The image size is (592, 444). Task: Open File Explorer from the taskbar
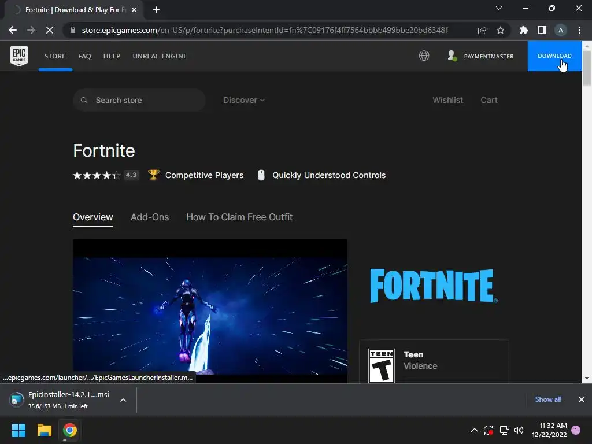(44, 430)
